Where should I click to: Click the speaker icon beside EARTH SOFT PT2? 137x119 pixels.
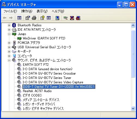tap(19, 65)
